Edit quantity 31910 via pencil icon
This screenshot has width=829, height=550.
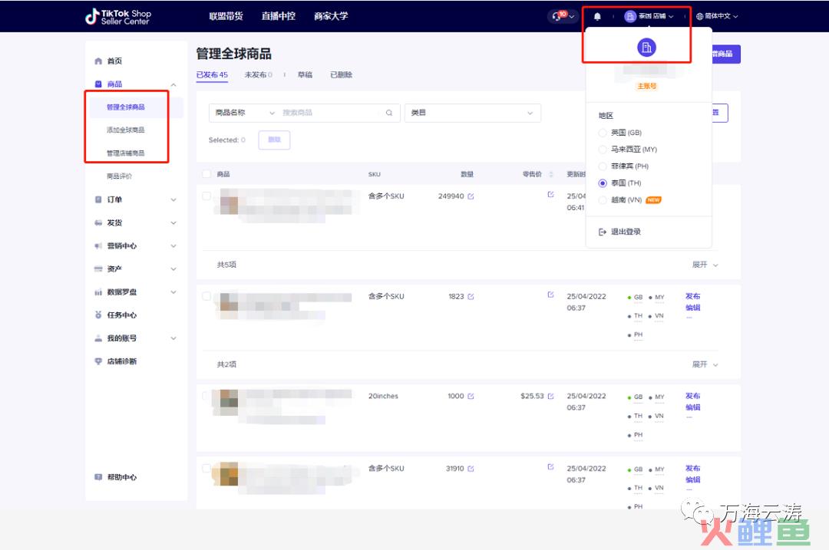[x=471, y=469]
